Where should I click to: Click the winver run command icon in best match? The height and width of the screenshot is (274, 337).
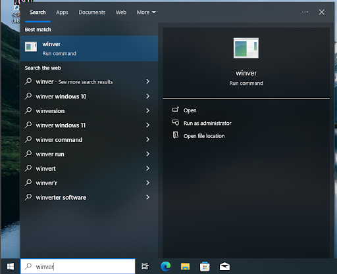31,47
